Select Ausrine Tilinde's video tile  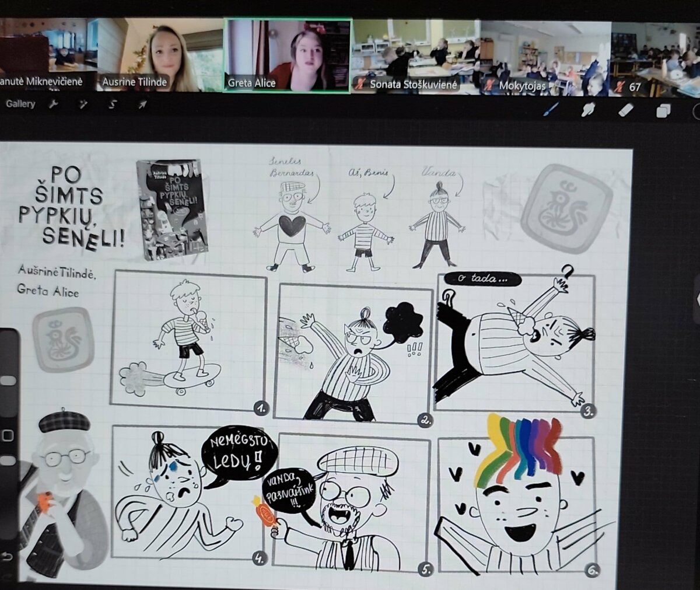click(x=160, y=55)
